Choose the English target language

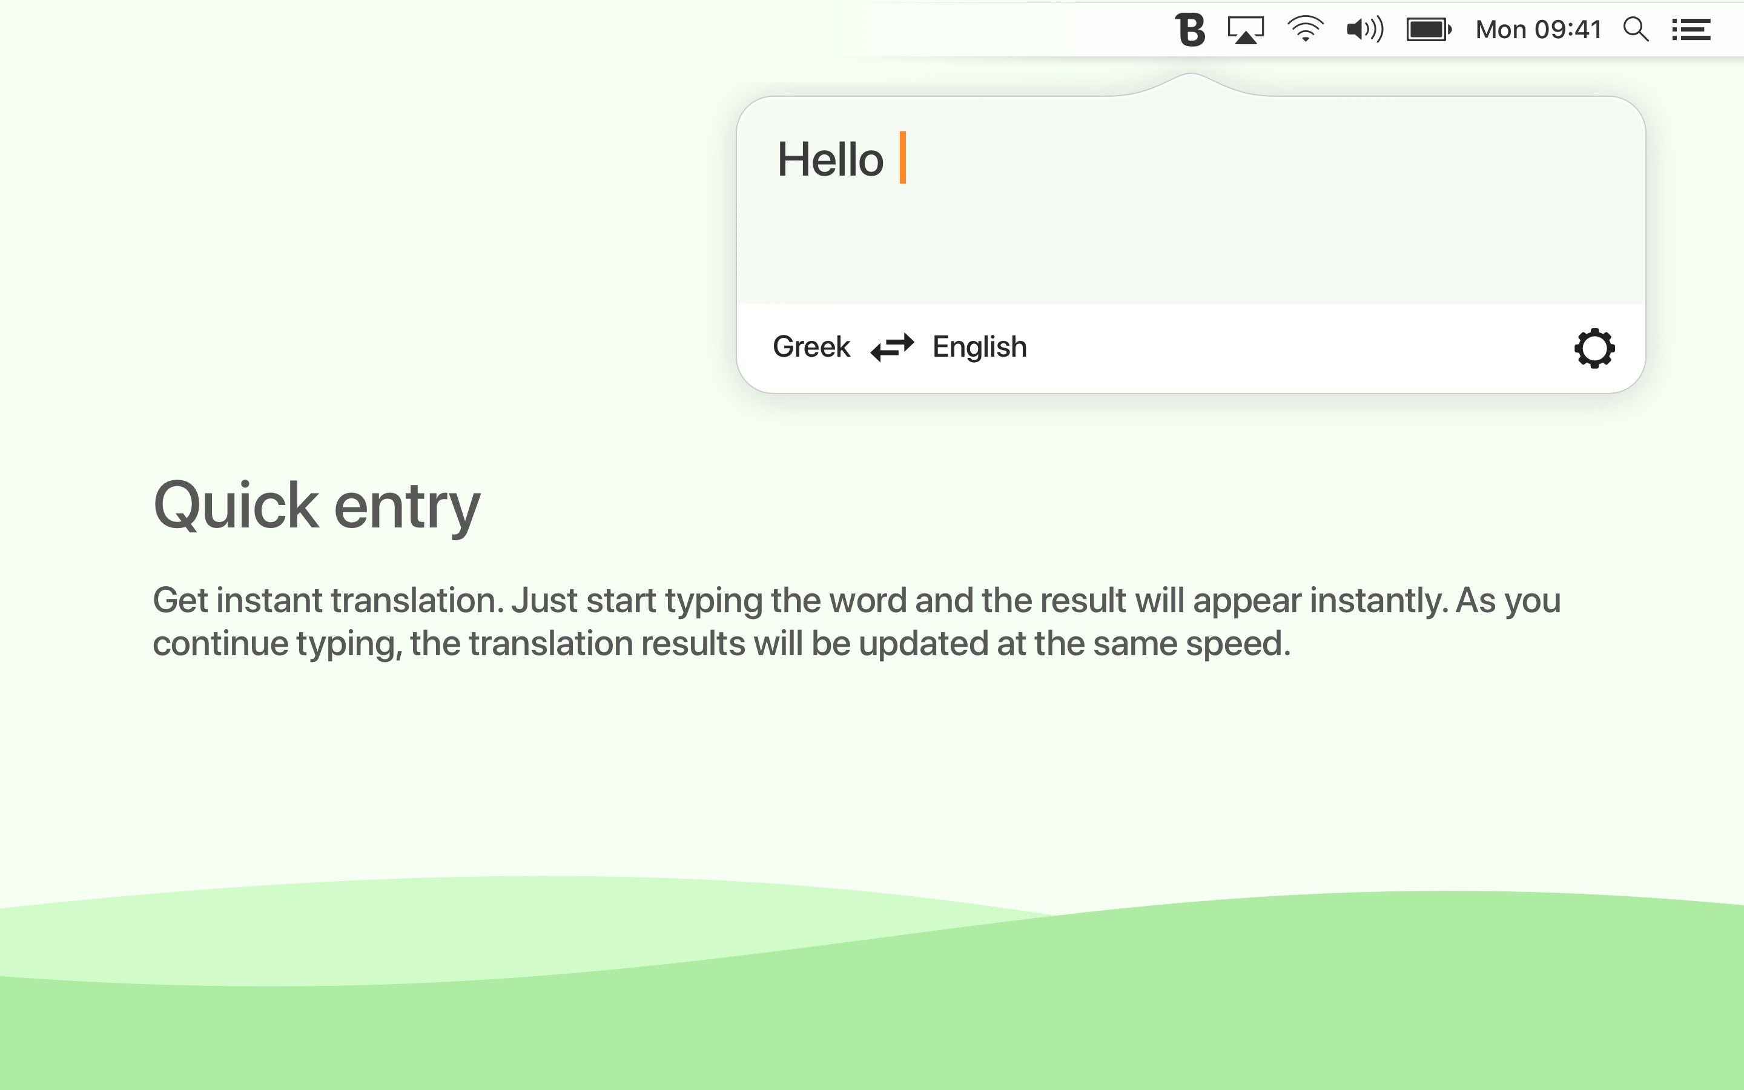(x=979, y=347)
